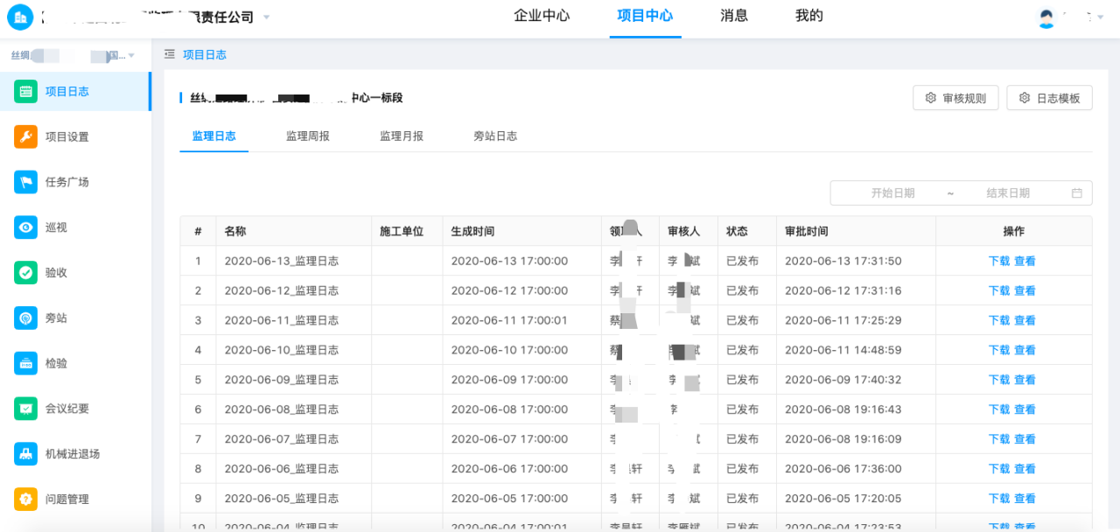Click the 巡视 eye icon
The height and width of the screenshot is (532, 1120).
pos(25,227)
